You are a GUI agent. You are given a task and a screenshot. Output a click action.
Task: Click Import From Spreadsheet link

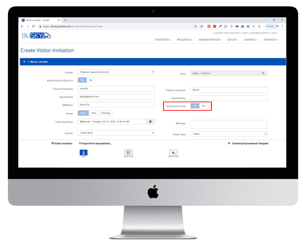[96, 143]
